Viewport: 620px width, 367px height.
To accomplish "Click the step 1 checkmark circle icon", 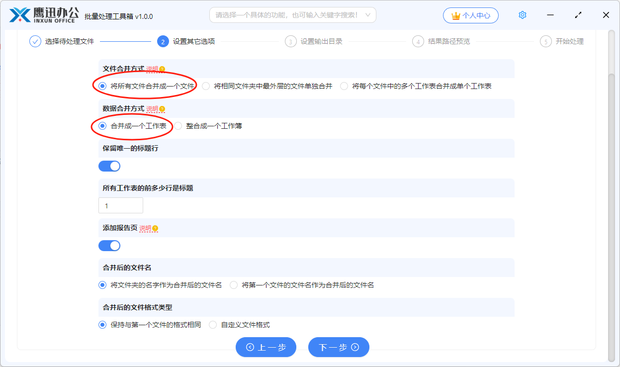I will click(35, 41).
